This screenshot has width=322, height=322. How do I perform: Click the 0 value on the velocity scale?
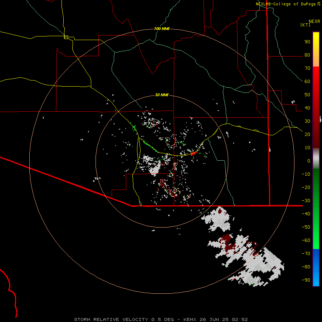pyautogui.click(x=309, y=161)
